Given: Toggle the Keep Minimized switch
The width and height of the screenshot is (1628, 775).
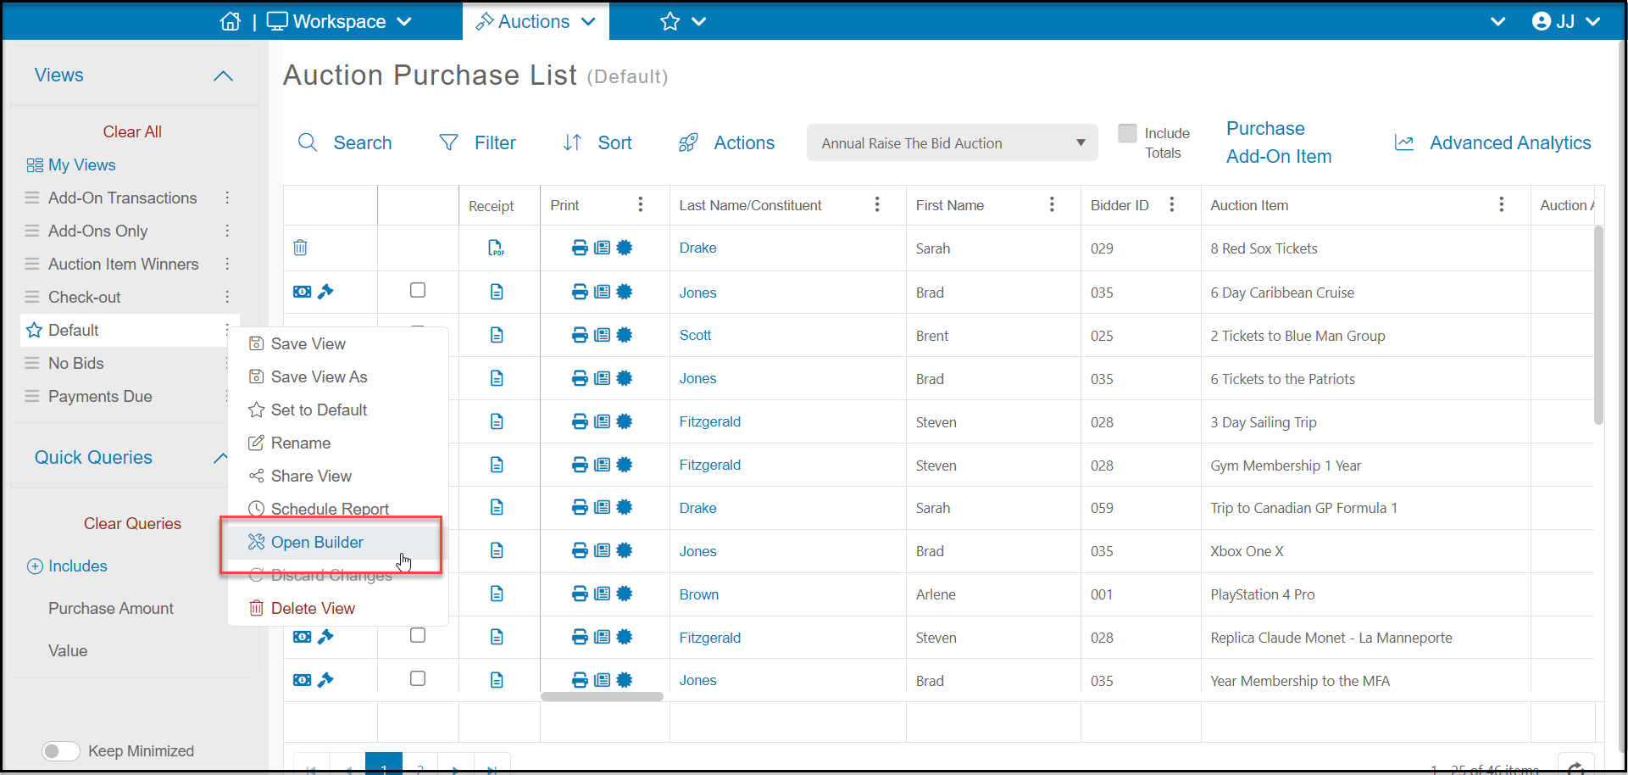Looking at the screenshot, I should [61, 751].
